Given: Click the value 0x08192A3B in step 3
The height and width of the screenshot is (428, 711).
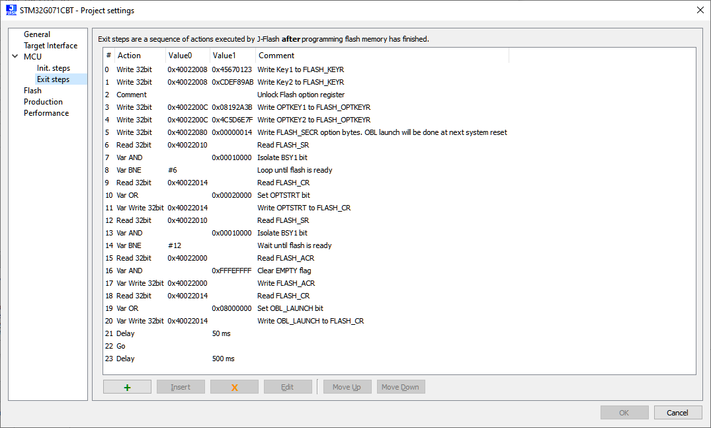Looking at the screenshot, I should pos(231,107).
